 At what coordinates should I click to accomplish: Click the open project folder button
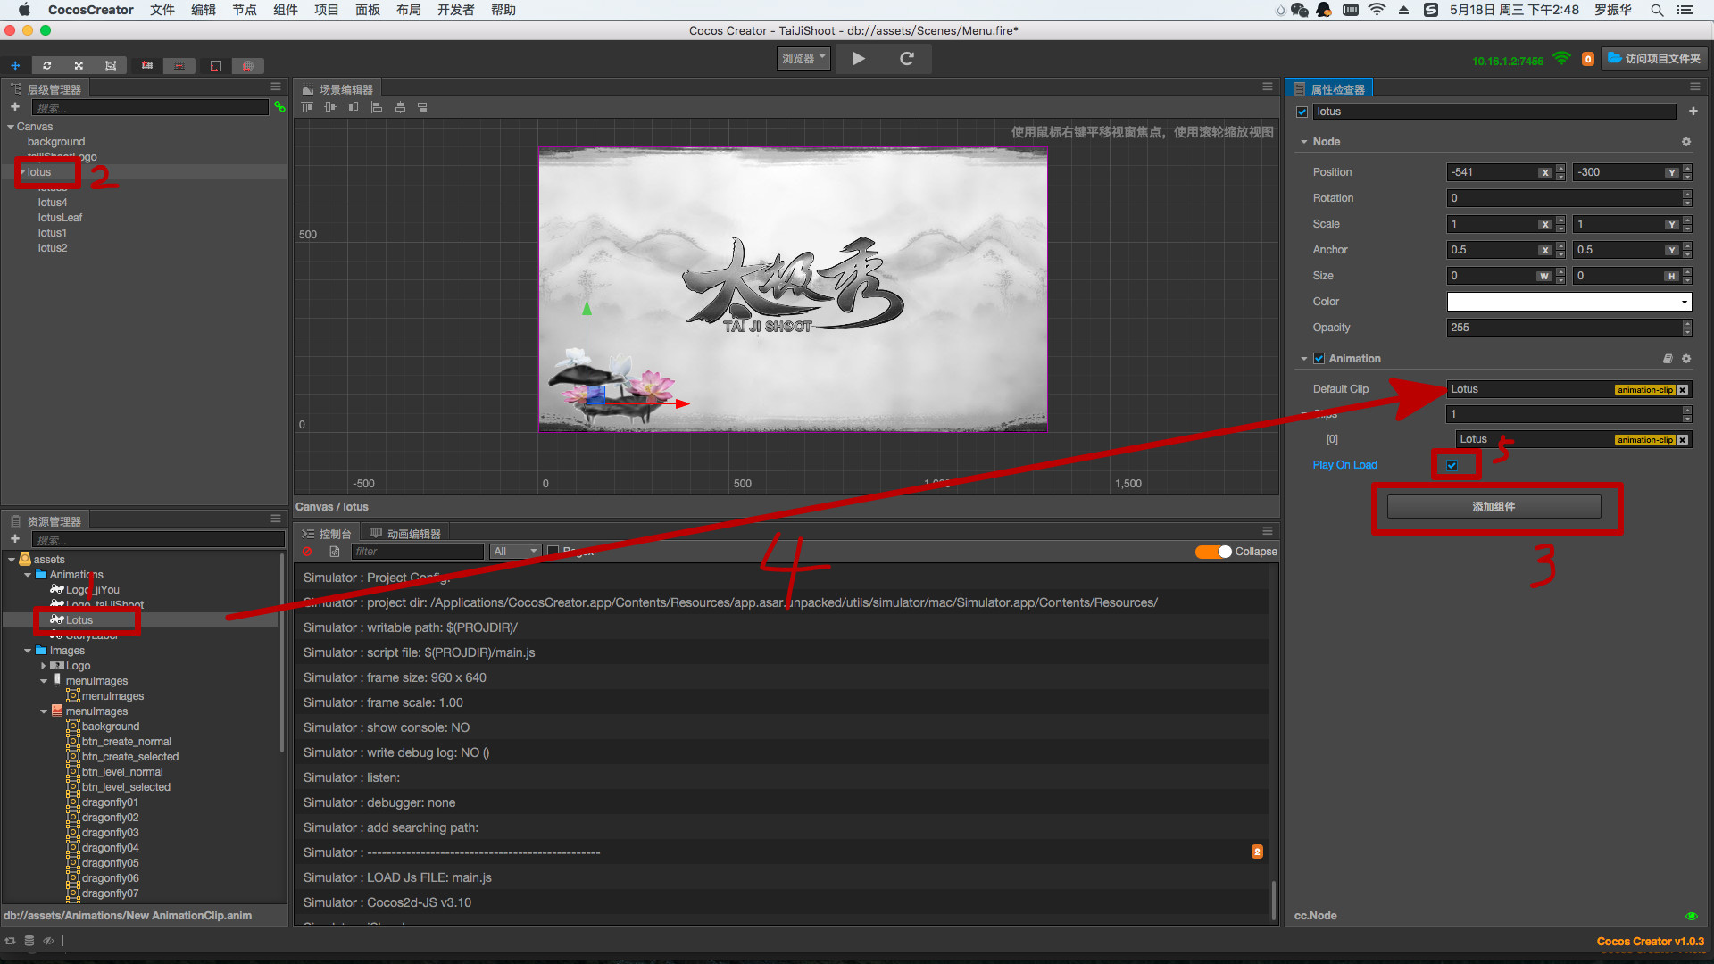(1654, 59)
